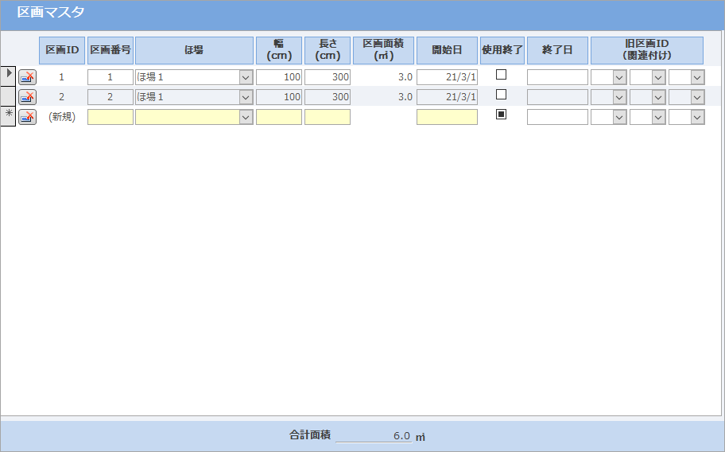Toggle 使用終了 checkbox in the new row
Image resolution: width=725 pixels, height=452 pixels.
pos(502,115)
